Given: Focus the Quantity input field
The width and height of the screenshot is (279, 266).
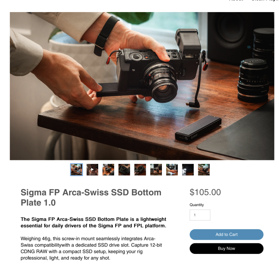Looking at the screenshot, I should (200, 215).
